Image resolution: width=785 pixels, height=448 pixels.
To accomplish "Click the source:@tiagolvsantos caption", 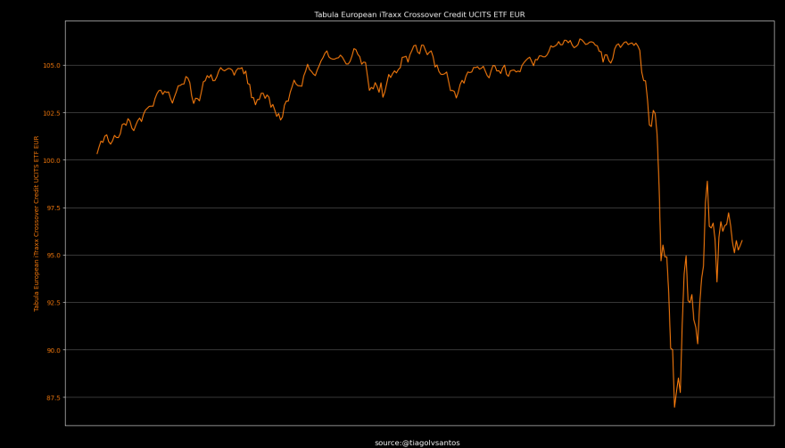I will point(417,443).
